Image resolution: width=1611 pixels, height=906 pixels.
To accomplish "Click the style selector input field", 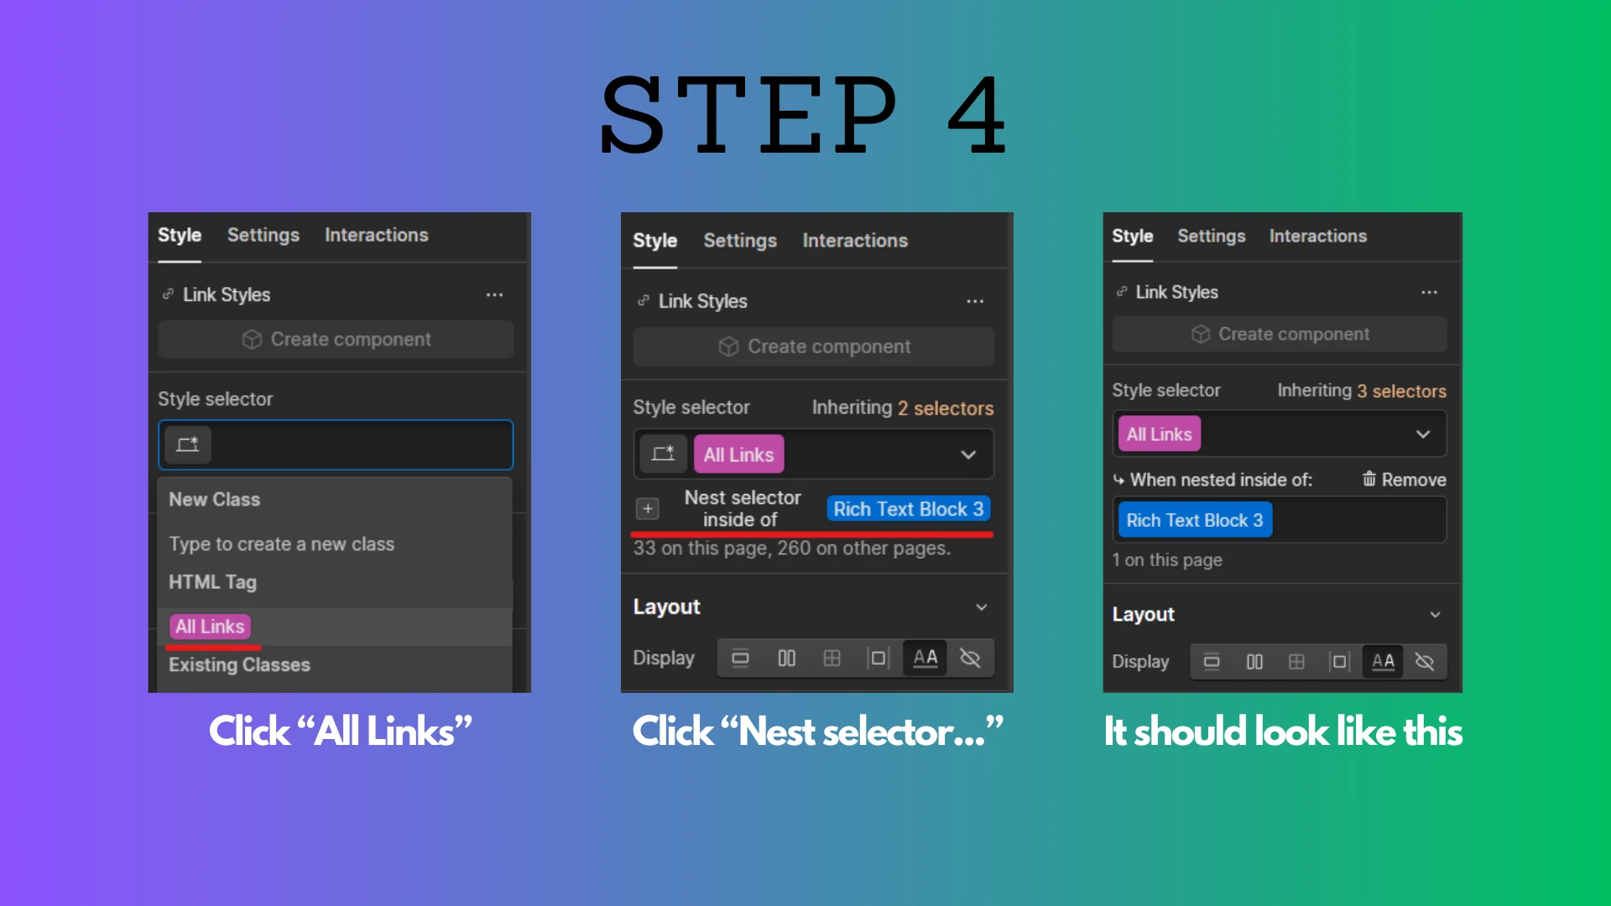I will (x=339, y=444).
